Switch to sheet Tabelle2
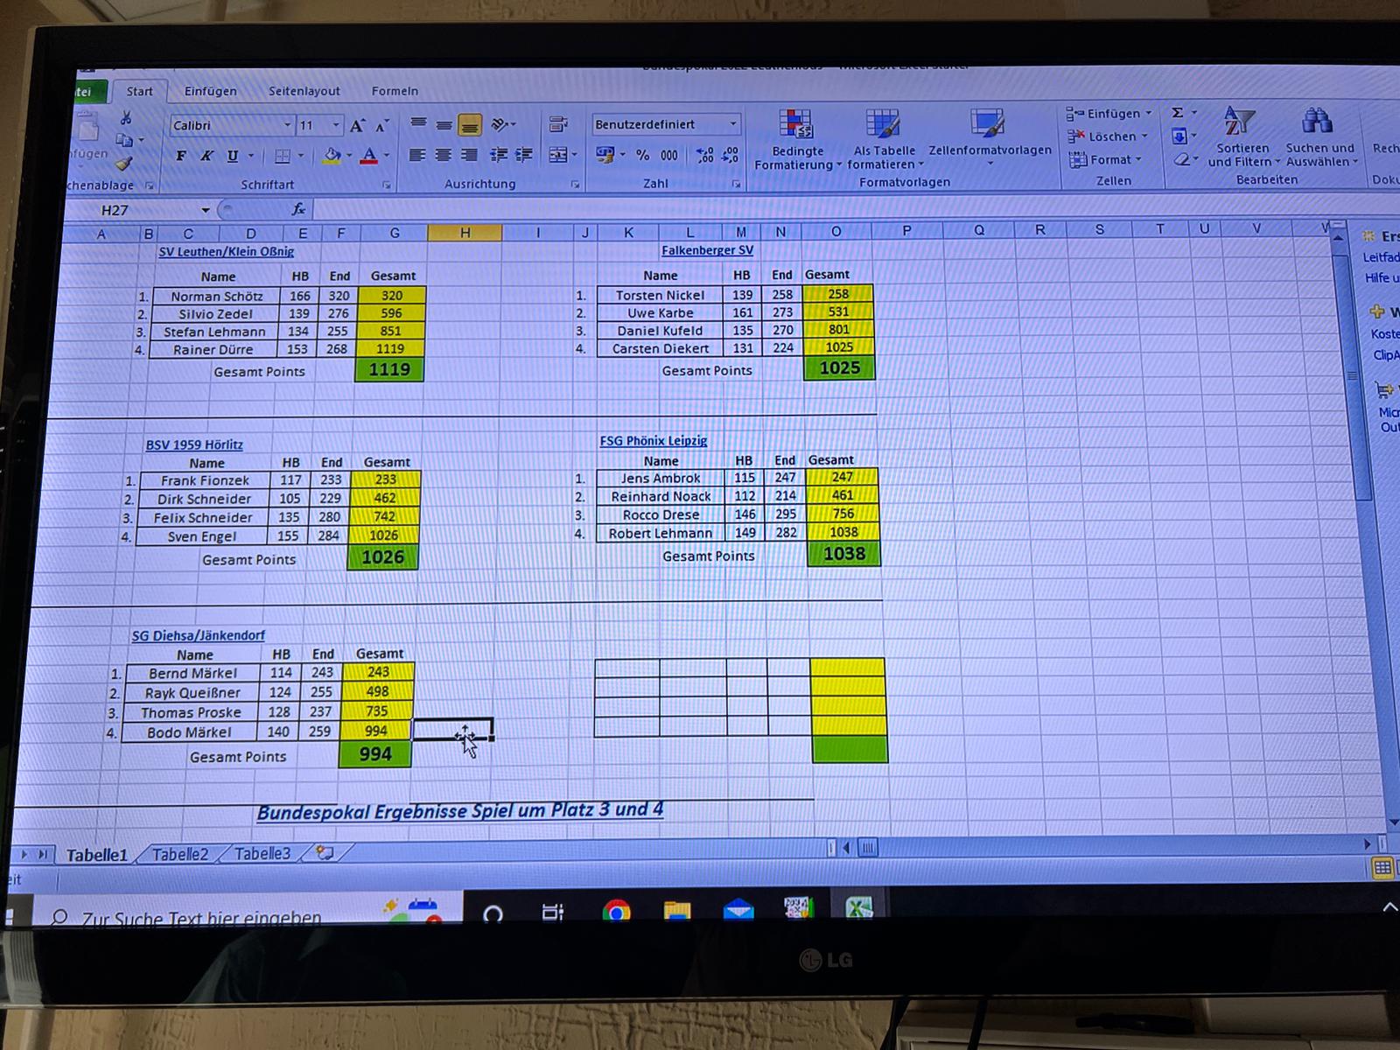The width and height of the screenshot is (1400, 1050). pyautogui.click(x=180, y=854)
